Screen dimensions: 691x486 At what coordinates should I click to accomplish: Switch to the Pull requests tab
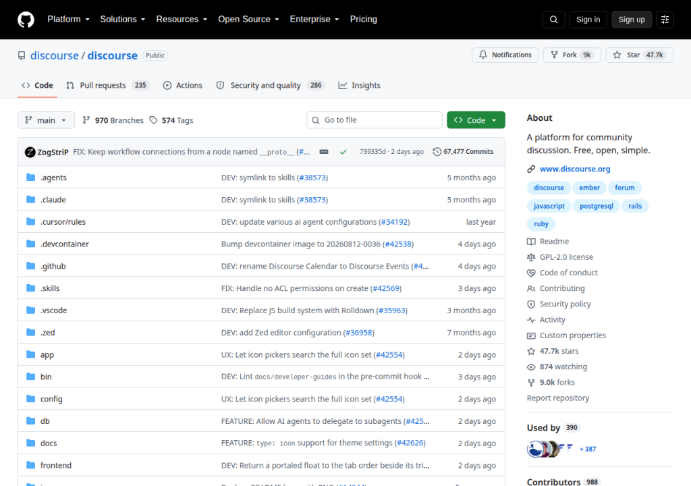point(107,86)
